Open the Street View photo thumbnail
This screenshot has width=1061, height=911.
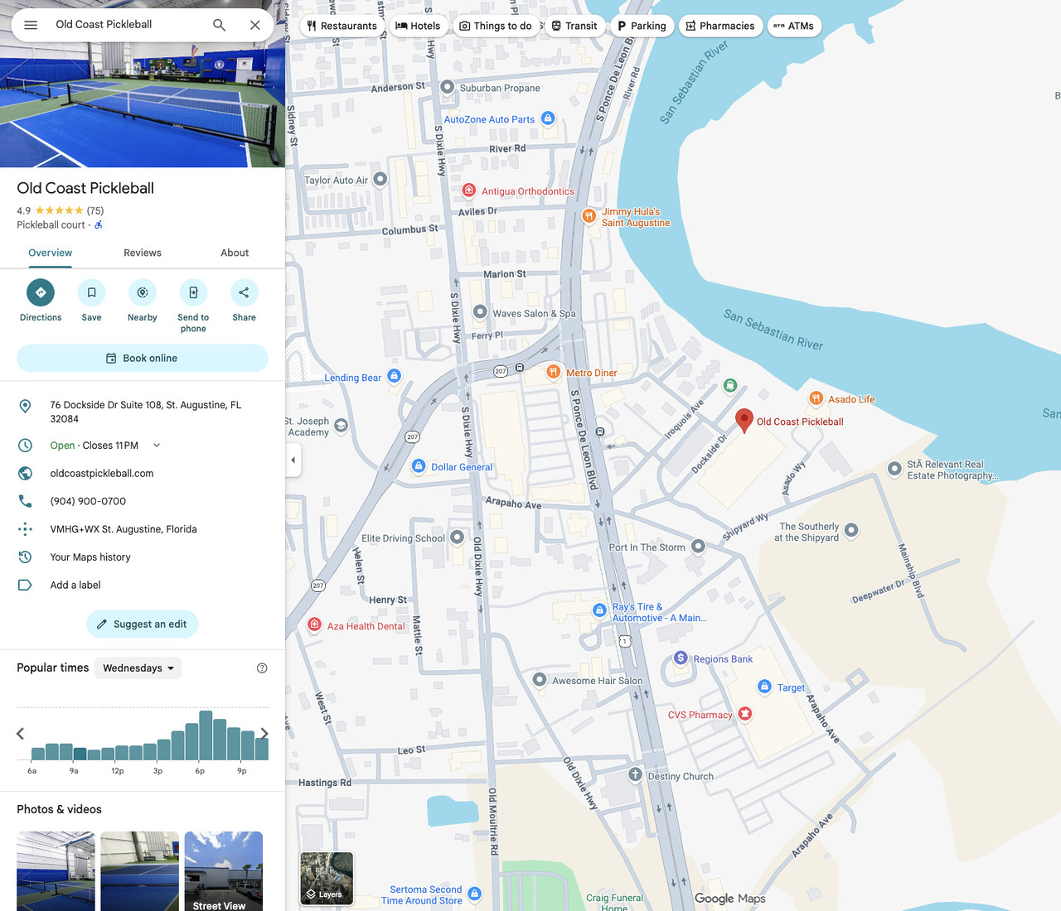[x=224, y=871]
